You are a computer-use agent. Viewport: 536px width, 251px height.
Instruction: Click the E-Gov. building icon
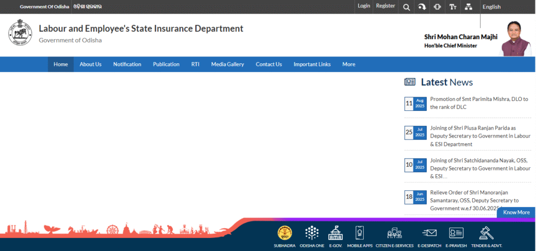coord(335,233)
